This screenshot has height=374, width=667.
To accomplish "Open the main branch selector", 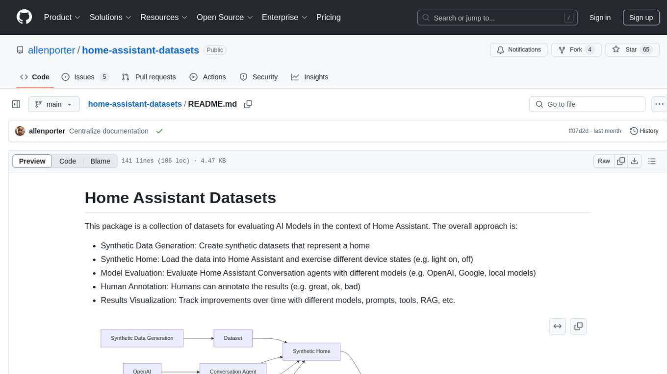I will (x=54, y=104).
